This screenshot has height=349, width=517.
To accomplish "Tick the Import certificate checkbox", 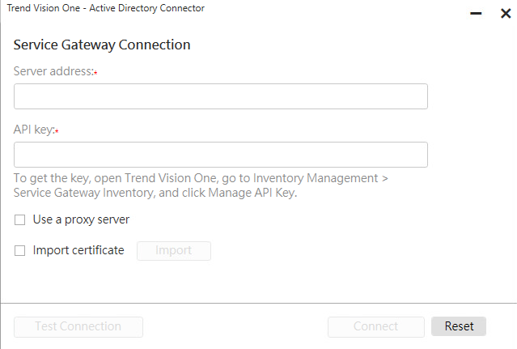I will pyautogui.click(x=20, y=251).
